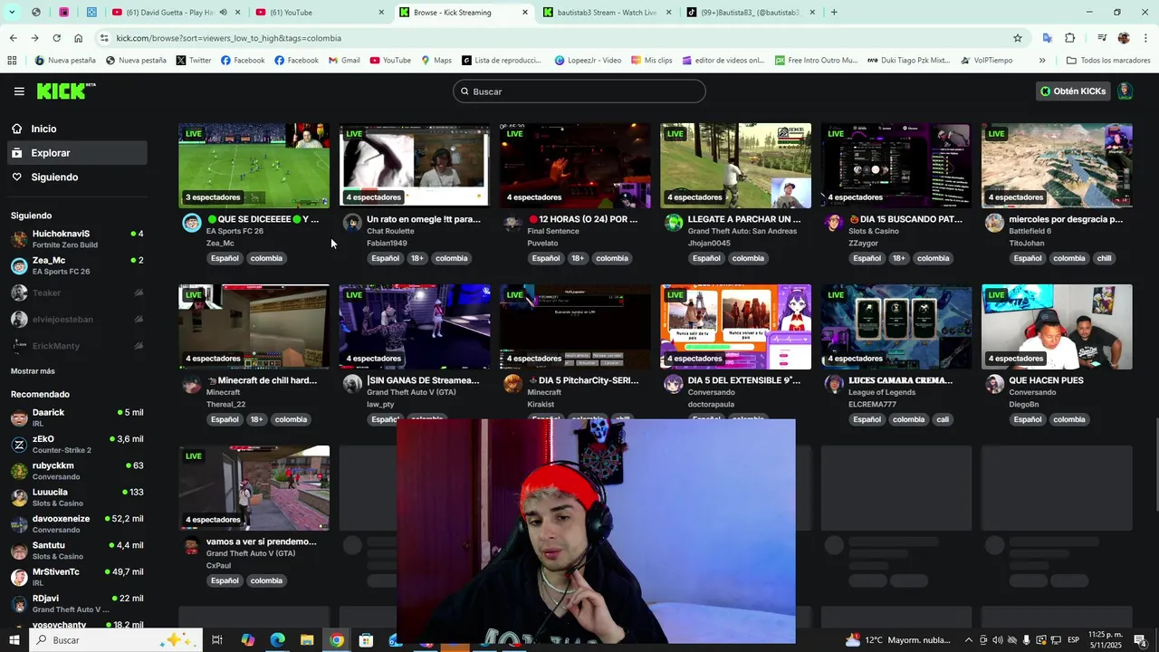Go back to the previous page

coord(13,38)
